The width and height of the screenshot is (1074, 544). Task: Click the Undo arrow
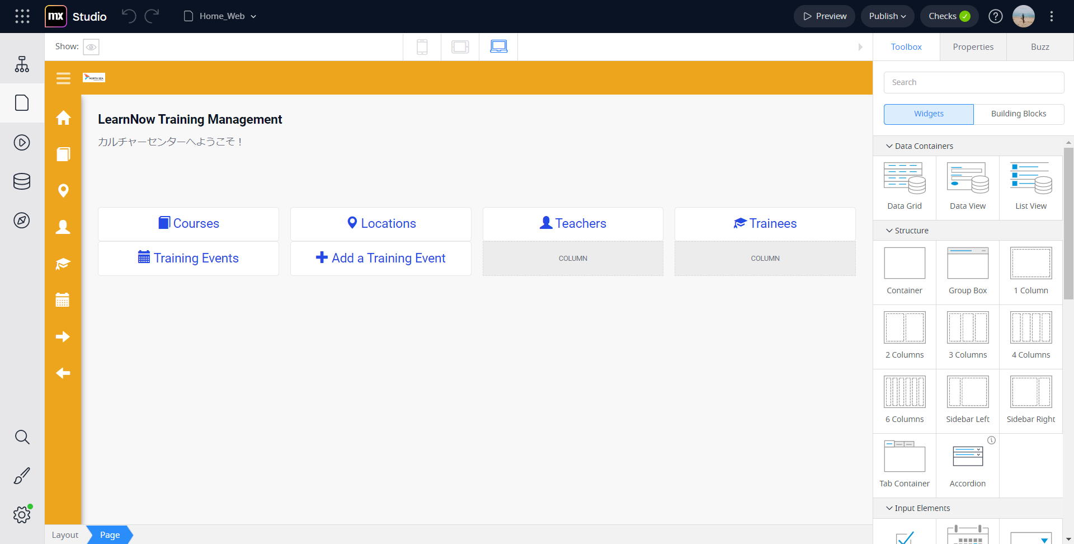tap(129, 16)
